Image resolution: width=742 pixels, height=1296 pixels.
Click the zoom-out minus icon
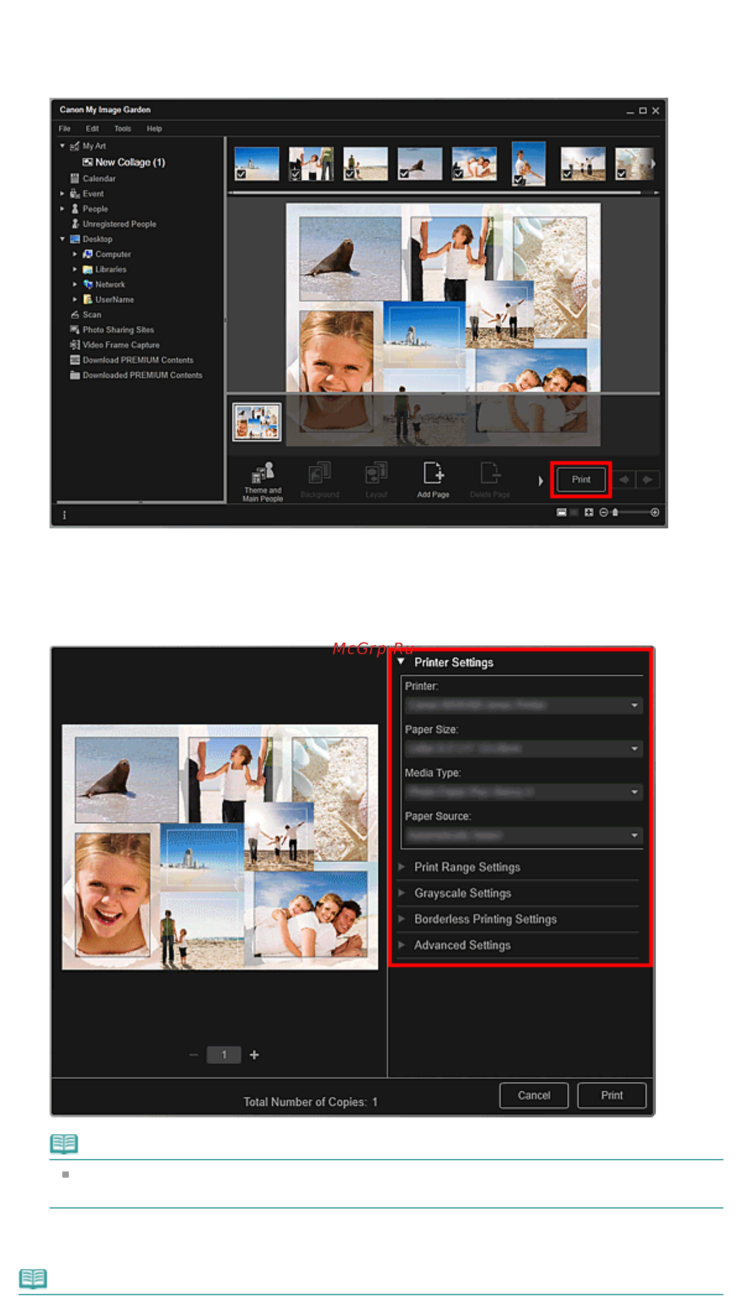click(603, 512)
